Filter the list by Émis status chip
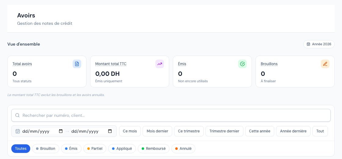The image size is (342, 159). tap(71, 149)
